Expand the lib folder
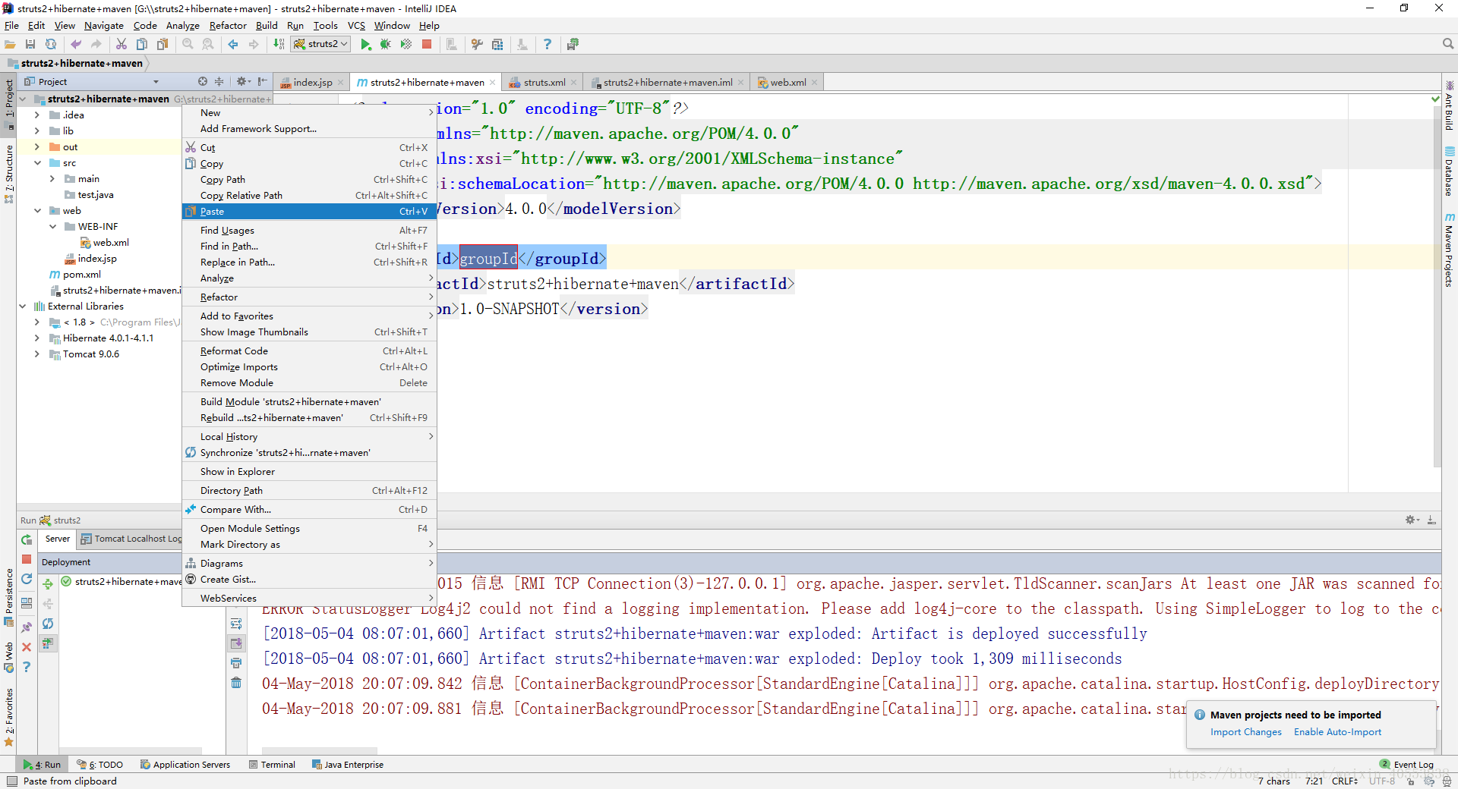This screenshot has width=1458, height=789. pos(37,131)
